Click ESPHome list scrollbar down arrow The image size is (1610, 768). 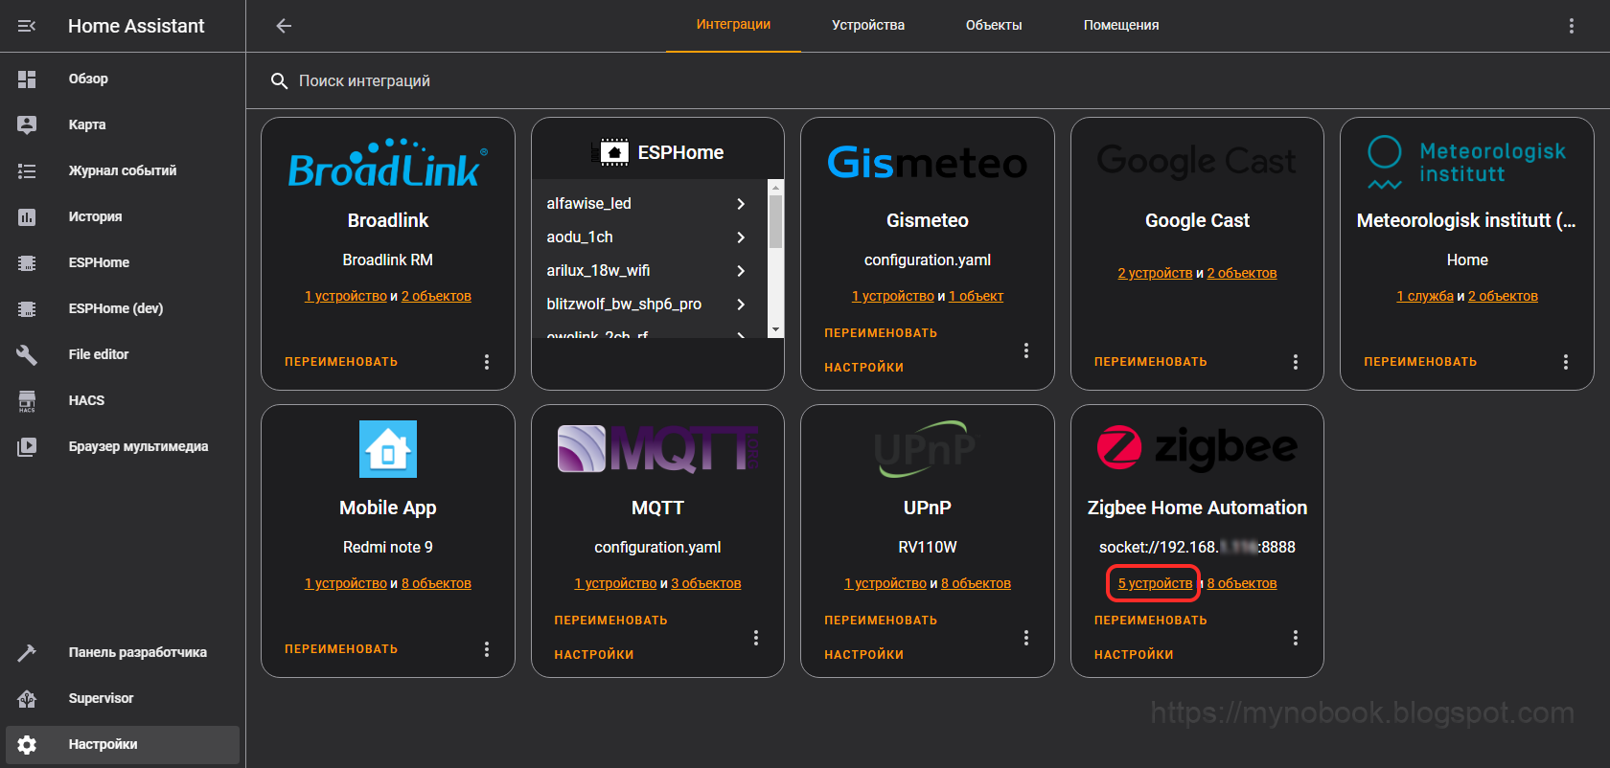pyautogui.click(x=776, y=329)
